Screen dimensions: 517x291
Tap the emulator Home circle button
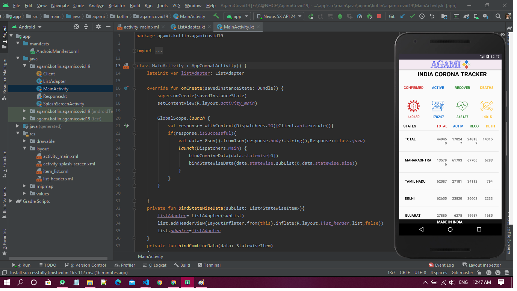coord(450,229)
